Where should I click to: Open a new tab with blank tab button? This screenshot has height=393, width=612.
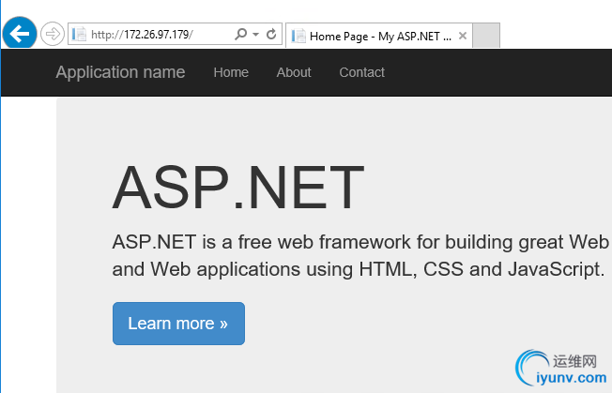(486, 36)
